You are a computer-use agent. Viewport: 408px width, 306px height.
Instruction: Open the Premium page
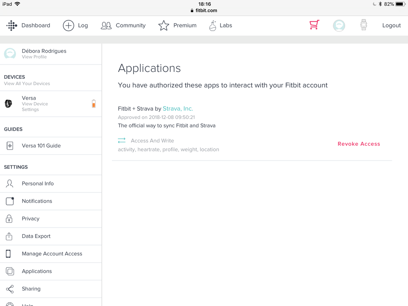tap(185, 25)
